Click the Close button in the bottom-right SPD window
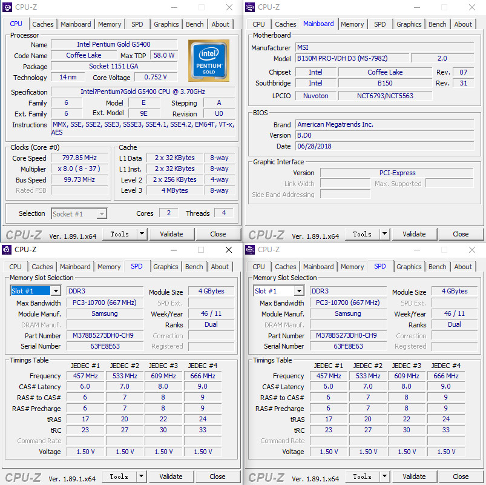The image size is (486, 485). tap(461, 477)
